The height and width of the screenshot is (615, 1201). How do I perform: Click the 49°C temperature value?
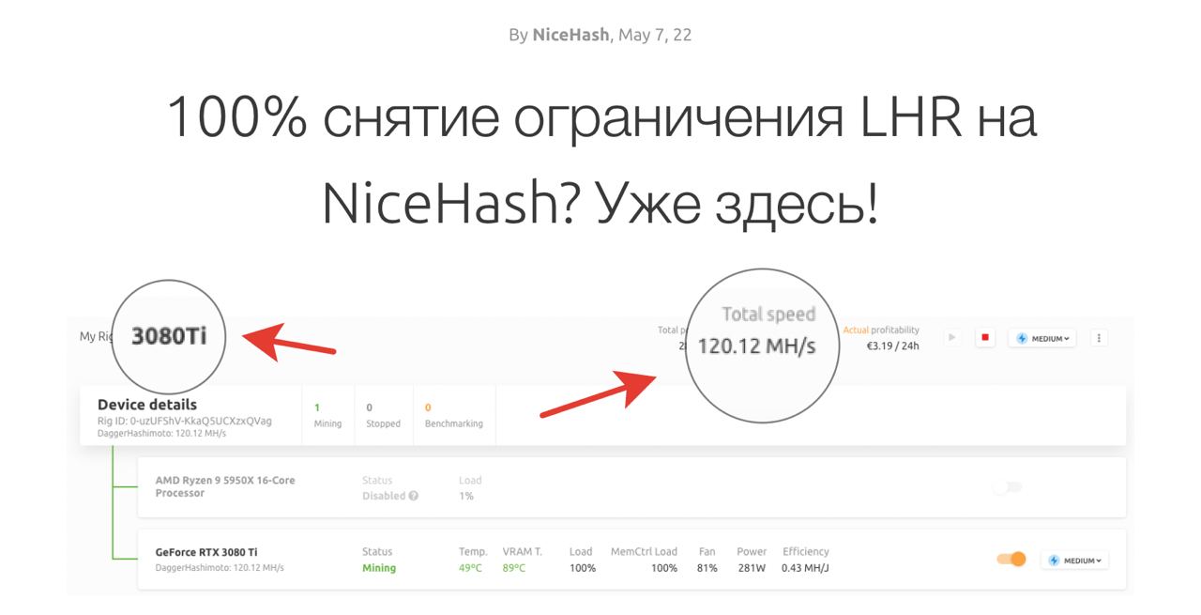[470, 568]
